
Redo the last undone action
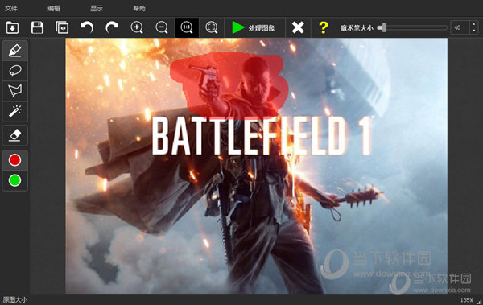coord(112,27)
